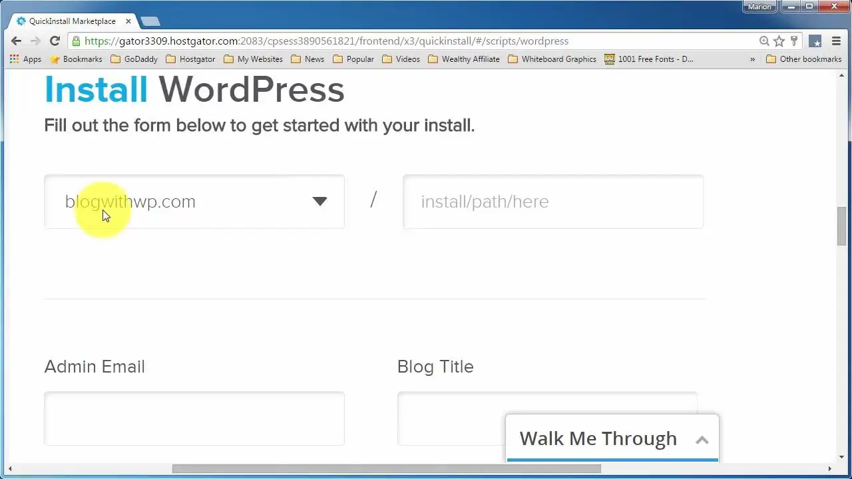Open the Chrome hamburger menu

[836, 41]
